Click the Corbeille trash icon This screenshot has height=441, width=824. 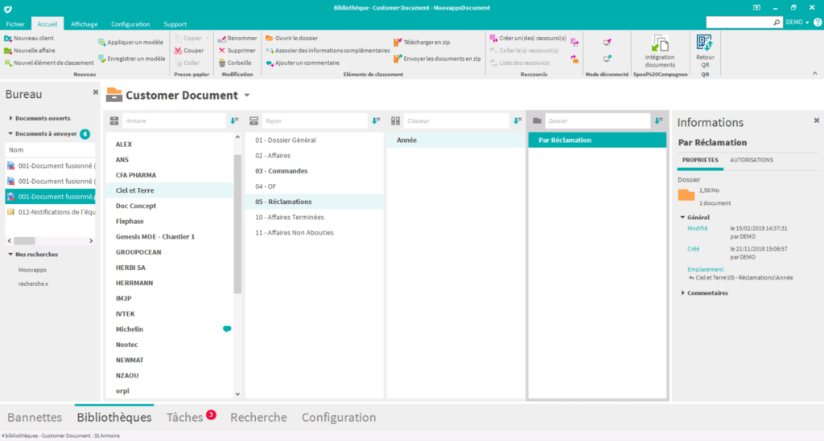click(223, 63)
